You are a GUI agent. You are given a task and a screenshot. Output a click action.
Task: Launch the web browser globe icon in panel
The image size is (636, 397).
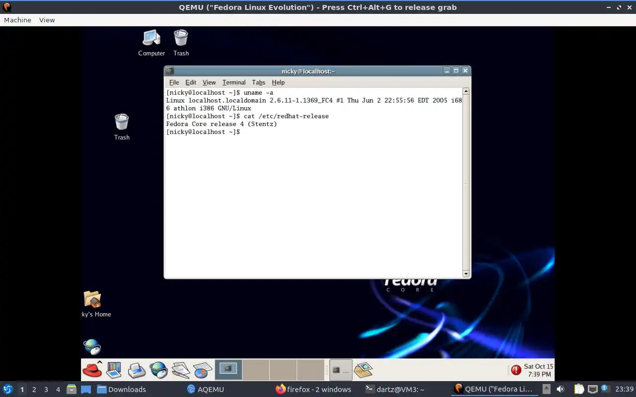click(x=159, y=370)
